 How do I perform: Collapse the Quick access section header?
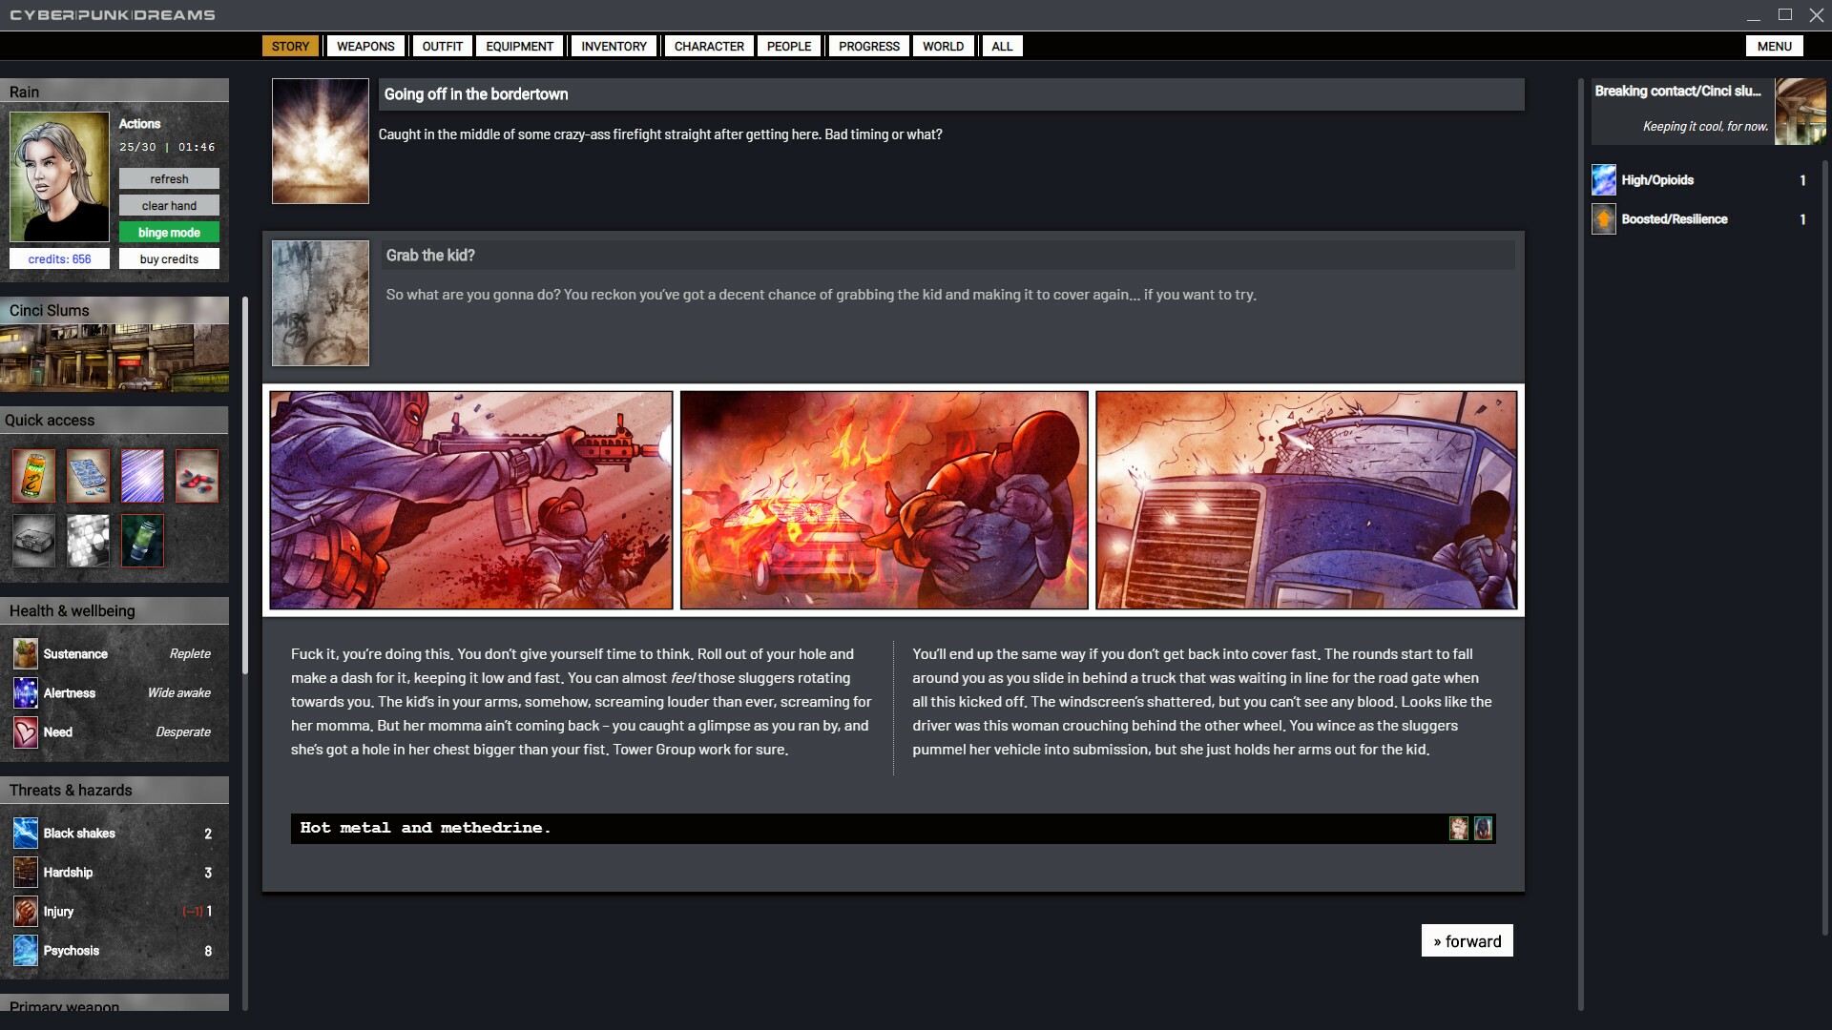(114, 421)
